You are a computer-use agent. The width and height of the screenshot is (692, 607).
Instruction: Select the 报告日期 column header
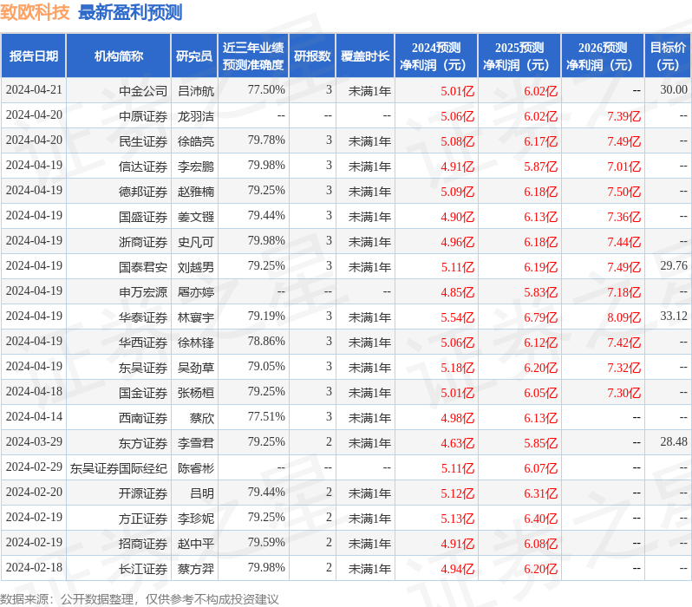point(34,56)
